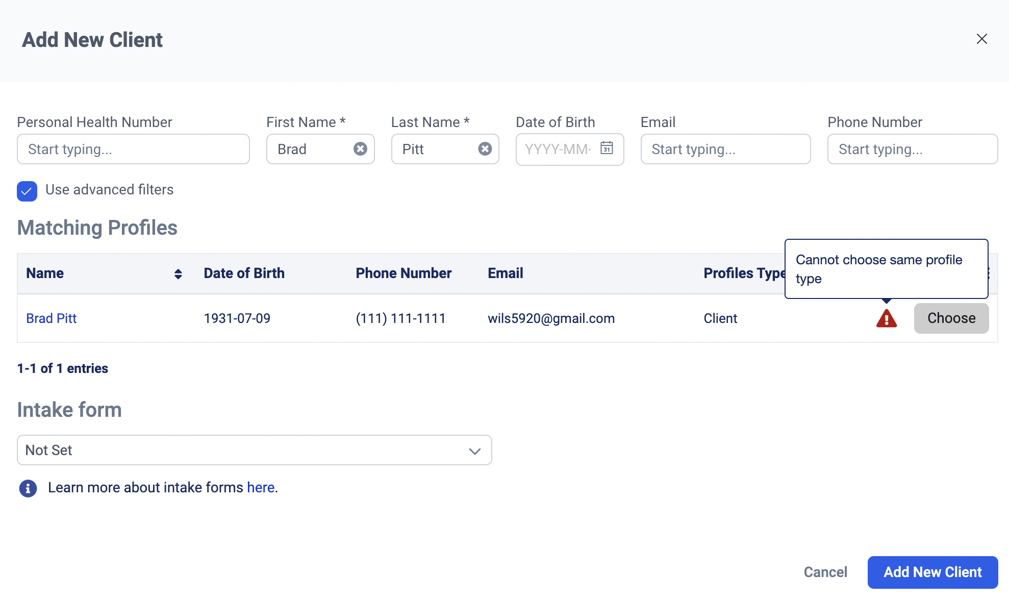The width and height of the screenshot is (1009, 600).
Task: Close the Add New Client dialog
Action: 981,39
